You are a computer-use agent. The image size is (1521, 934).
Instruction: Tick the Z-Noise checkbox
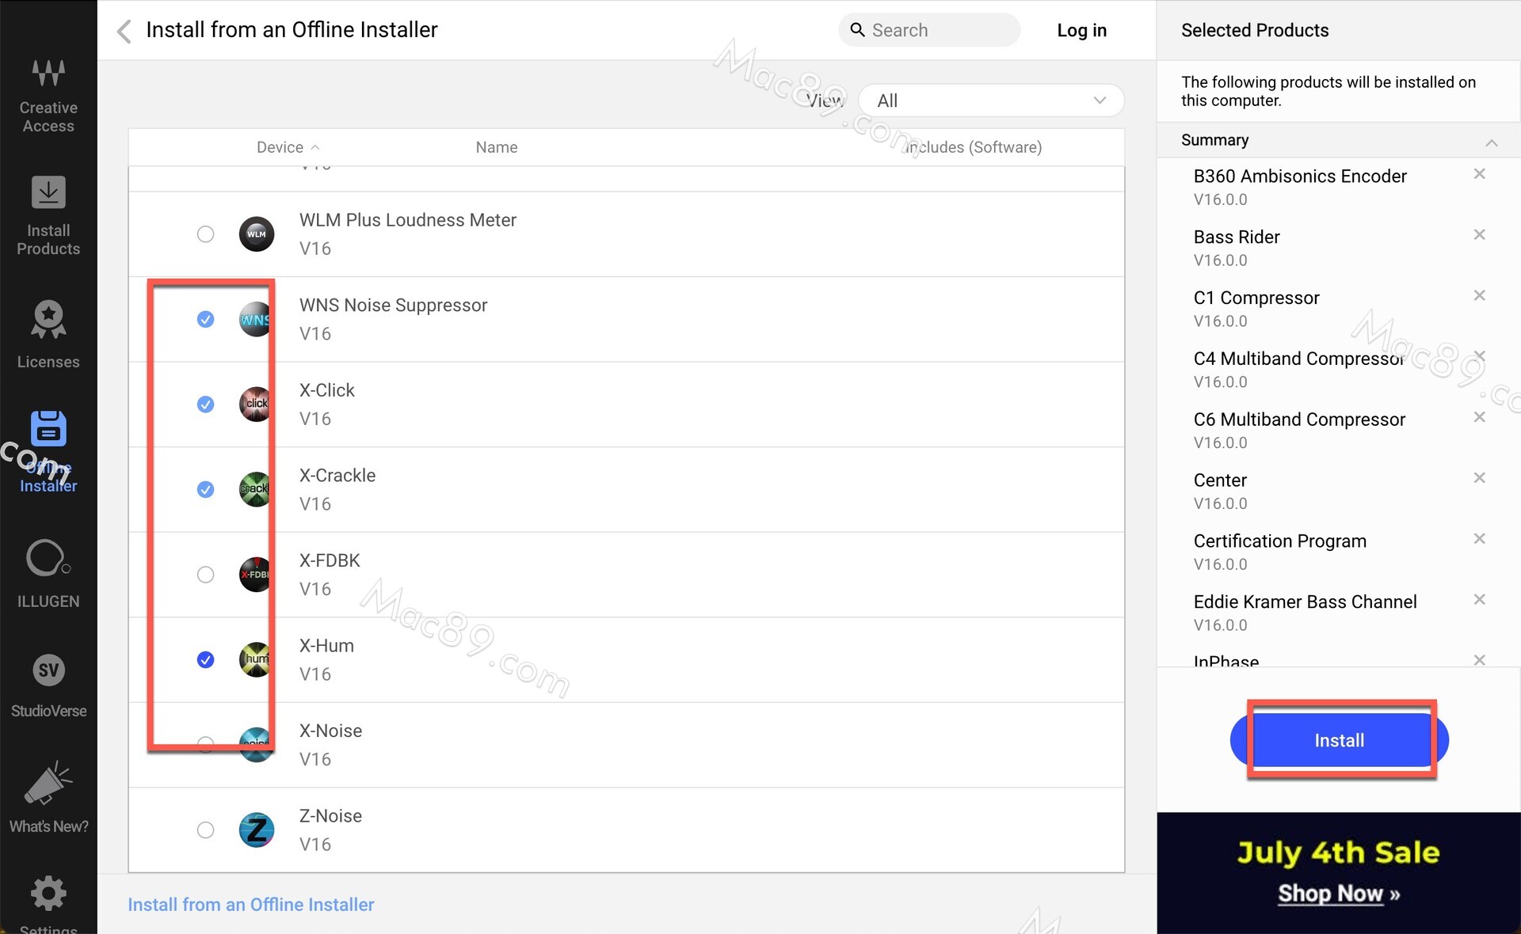pyautogui.click(x=205, y=830)
